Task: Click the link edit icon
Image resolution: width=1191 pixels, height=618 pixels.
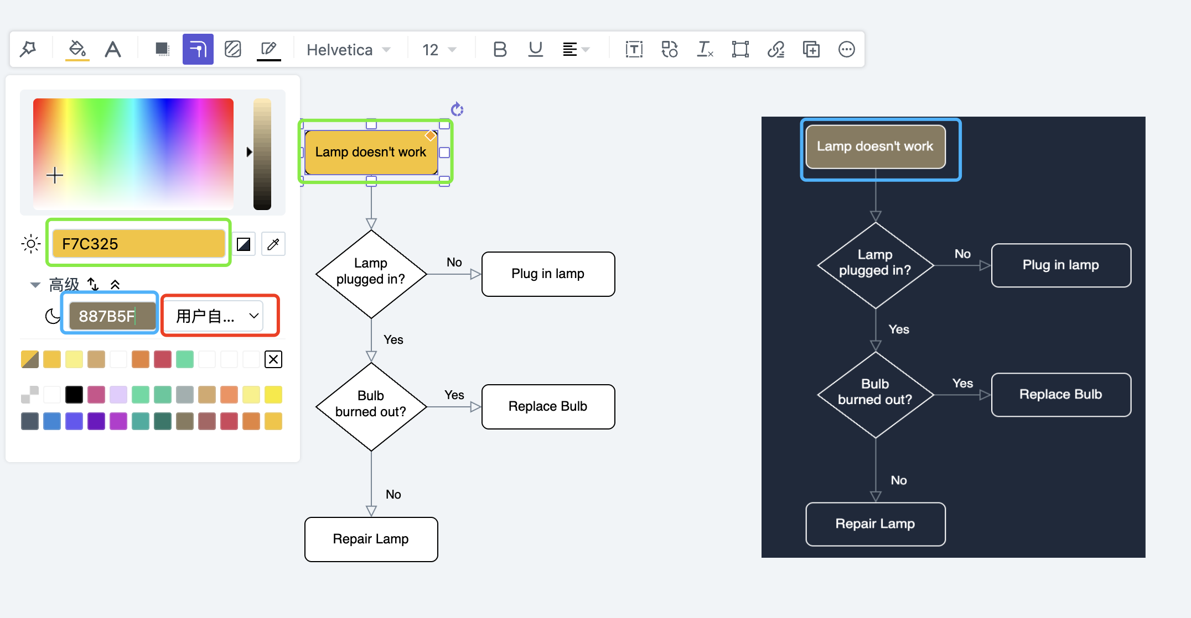Action: pyautogui.click(x=775, y=49)
